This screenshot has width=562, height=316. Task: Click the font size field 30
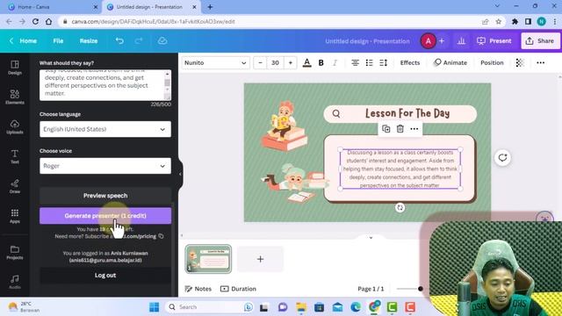[275, 62]
